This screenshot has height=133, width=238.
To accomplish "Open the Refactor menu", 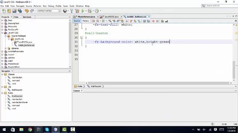I will pos(37,6).
